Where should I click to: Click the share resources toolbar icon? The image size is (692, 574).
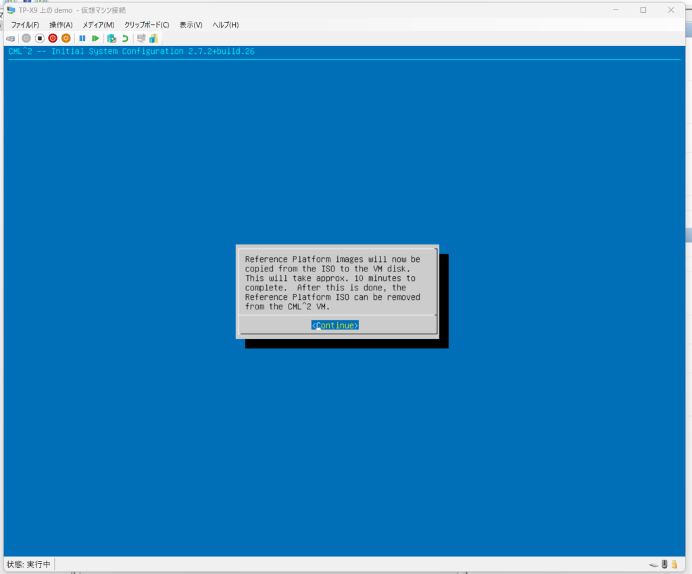click(x=153, y=38)
